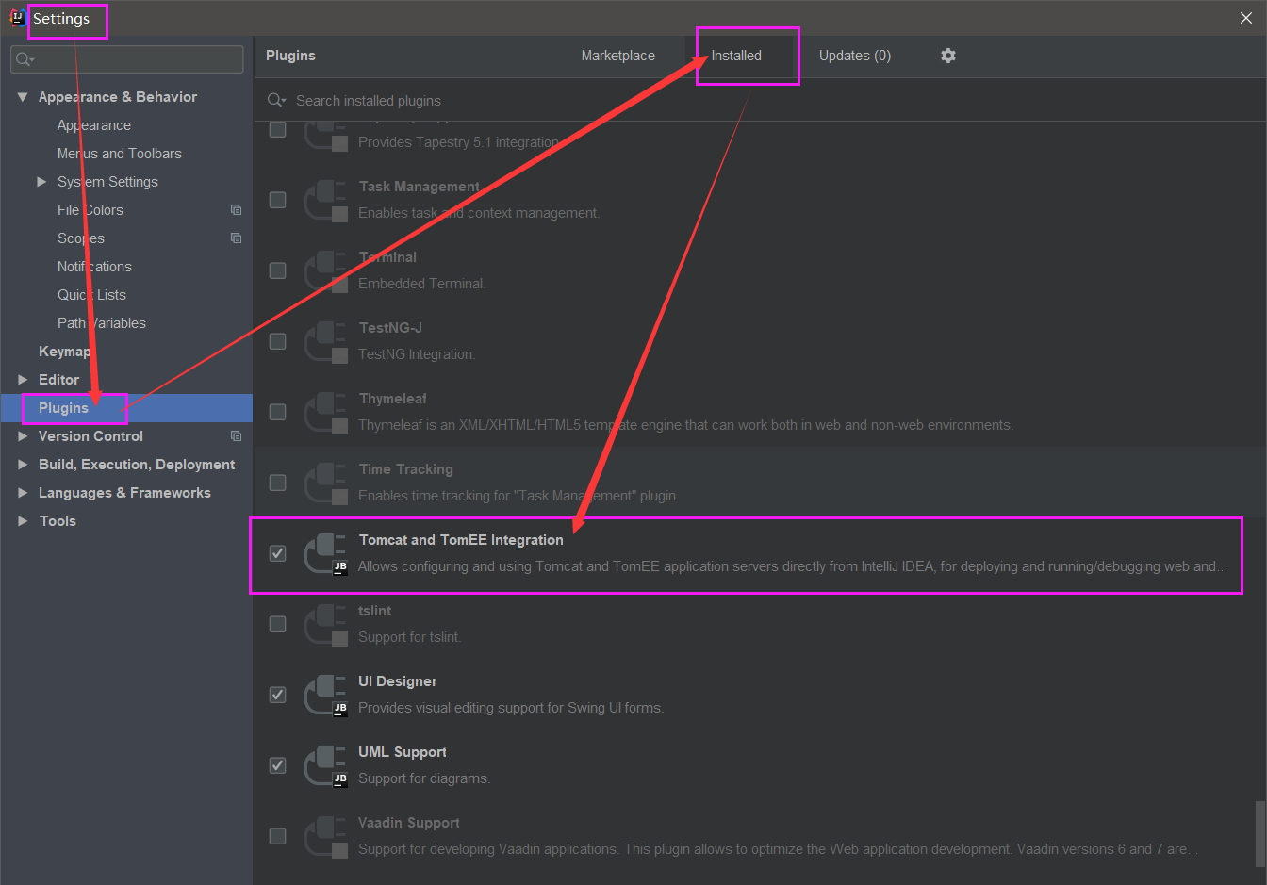Expand Languages & Frameworks arrow

[x=23, y=493]
